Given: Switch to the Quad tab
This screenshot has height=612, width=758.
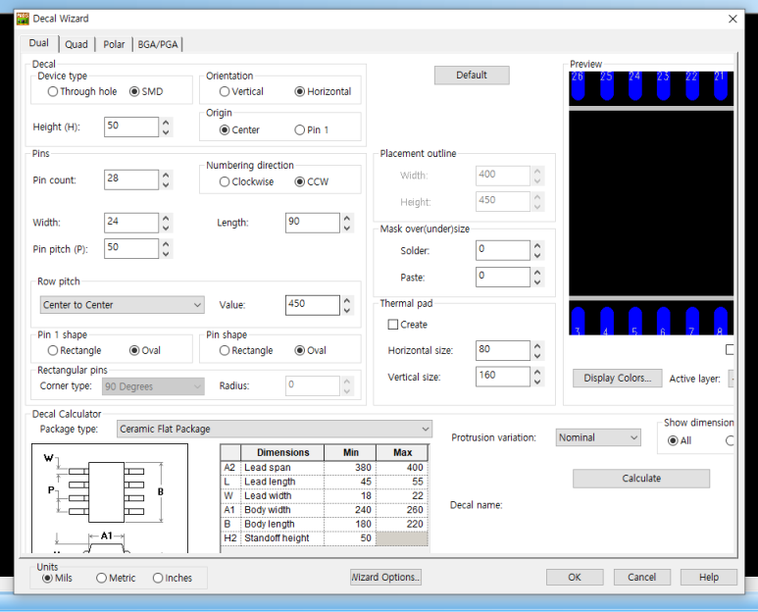Looking at the screenshot, I should pos(76,44).
